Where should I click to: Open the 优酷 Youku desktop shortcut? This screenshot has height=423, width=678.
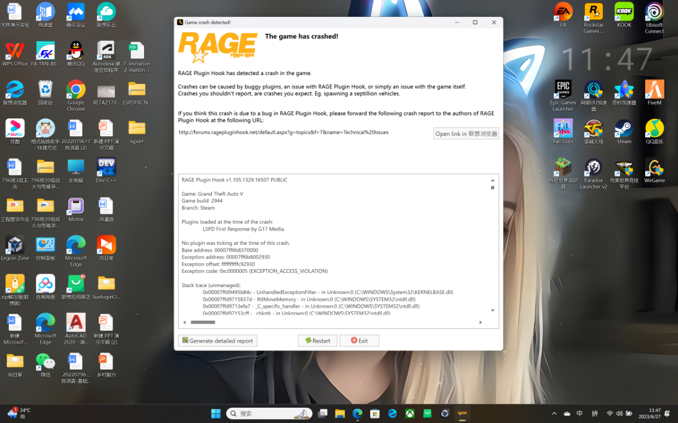(15, 131)
